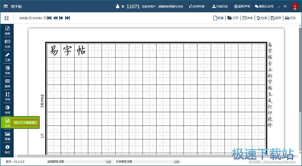Open the 背景 background image icon

(7, 135)
